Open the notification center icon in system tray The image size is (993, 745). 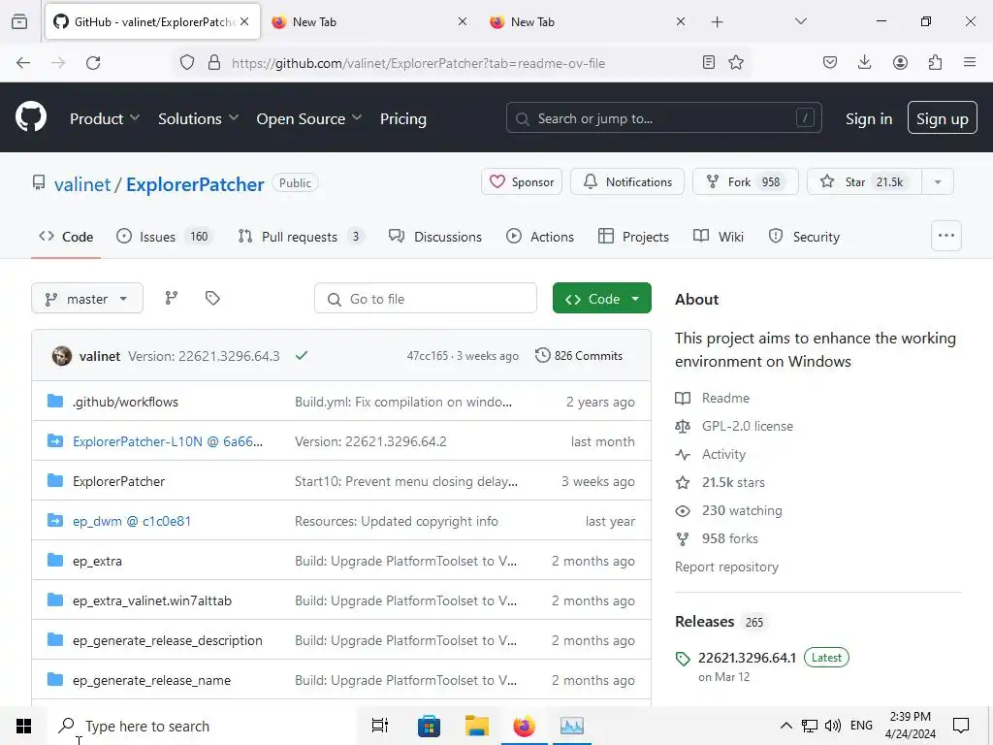(x=961, y=726)
